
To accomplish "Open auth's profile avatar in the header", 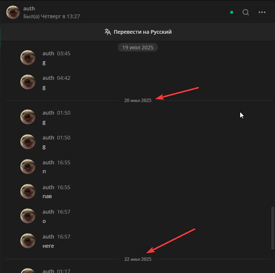I will click(x=13, y=12).
